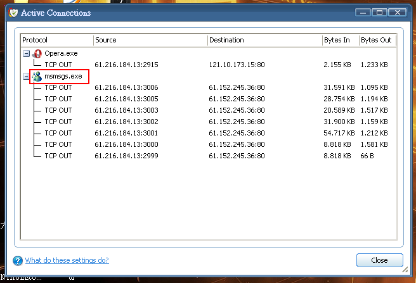
Task: Click the 1.095 KB bytes out value
Action: tap(374, 87)
